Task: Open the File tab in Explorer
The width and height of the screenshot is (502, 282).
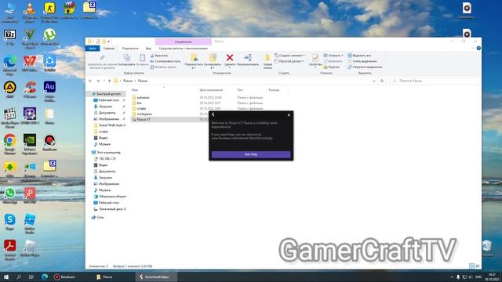Action: point(93,49)
